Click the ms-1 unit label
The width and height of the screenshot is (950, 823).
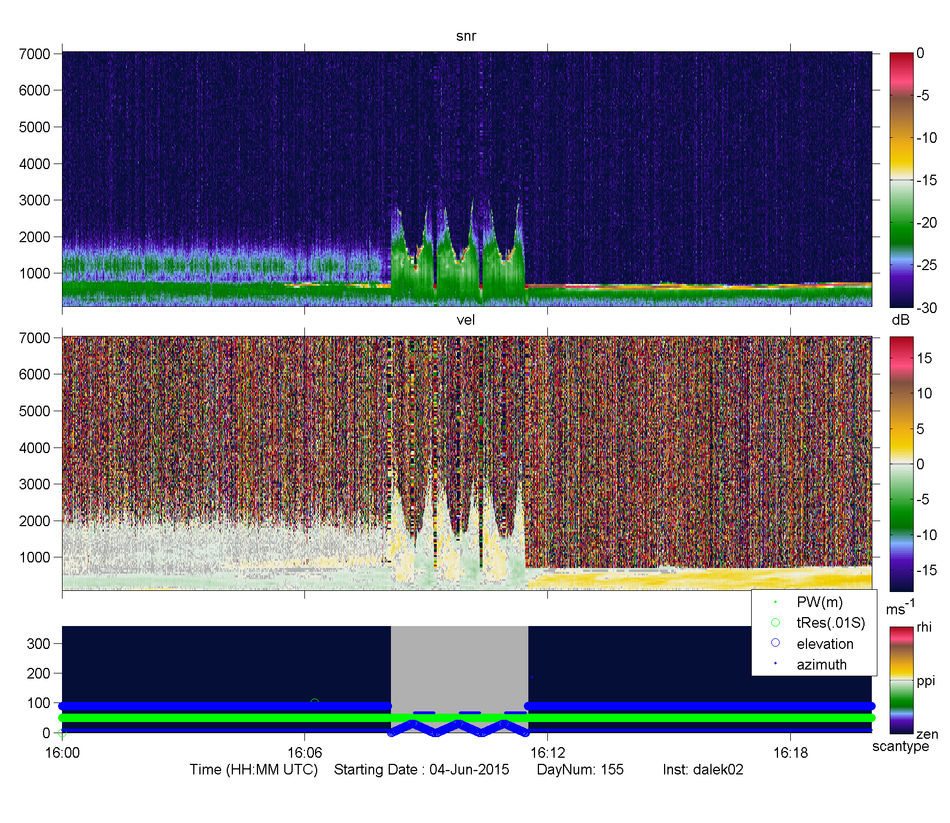click(900, 608)
